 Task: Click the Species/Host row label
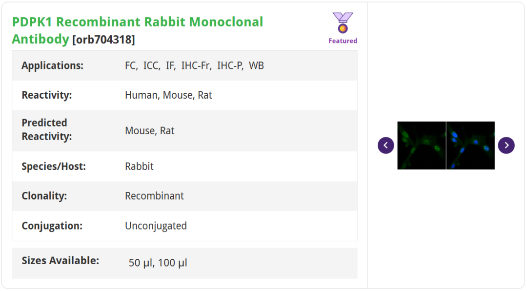click(x=53, y=166)
